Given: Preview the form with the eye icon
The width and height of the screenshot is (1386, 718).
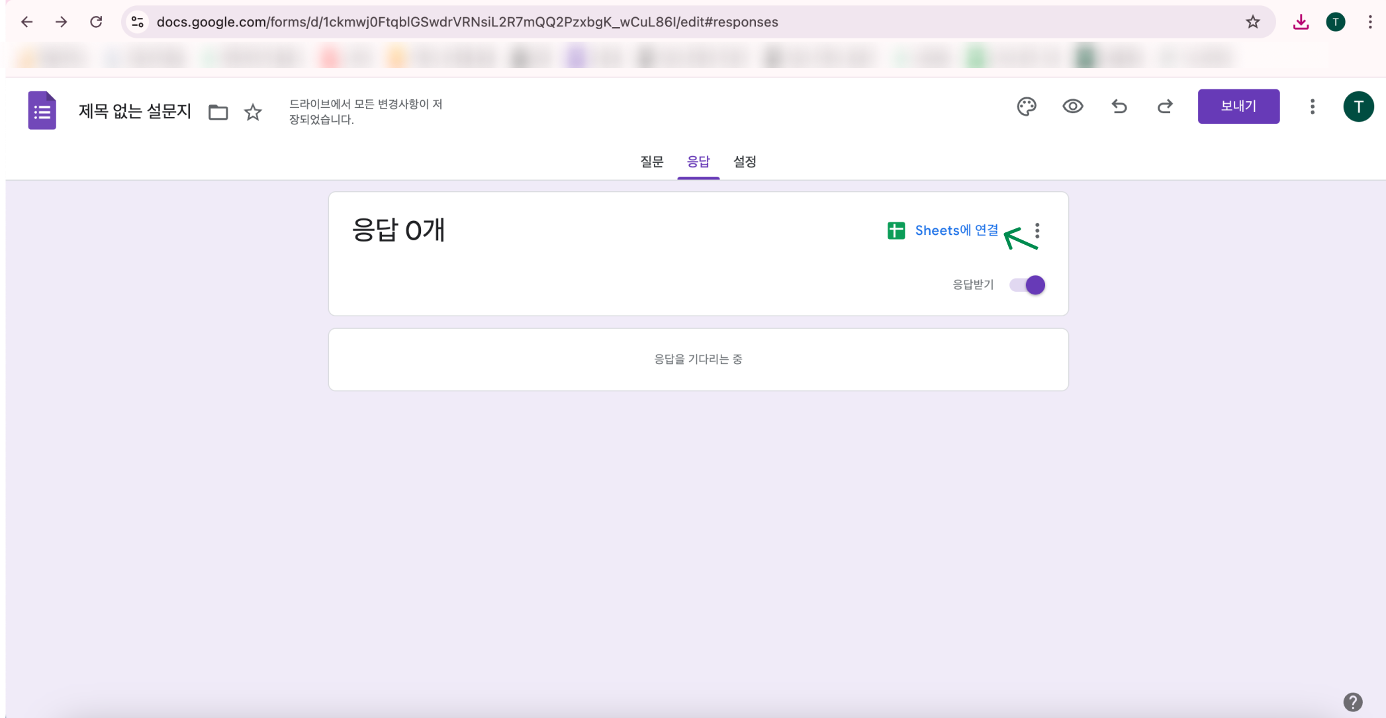Looking at the screenshot, I should pos(1073,106).
